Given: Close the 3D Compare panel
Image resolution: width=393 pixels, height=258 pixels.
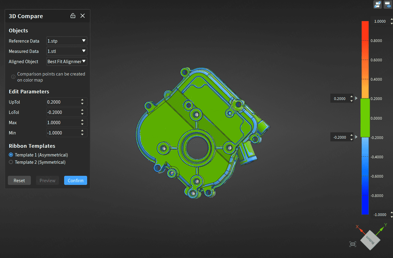Looking at the screenshot, I should pos(83,16).
